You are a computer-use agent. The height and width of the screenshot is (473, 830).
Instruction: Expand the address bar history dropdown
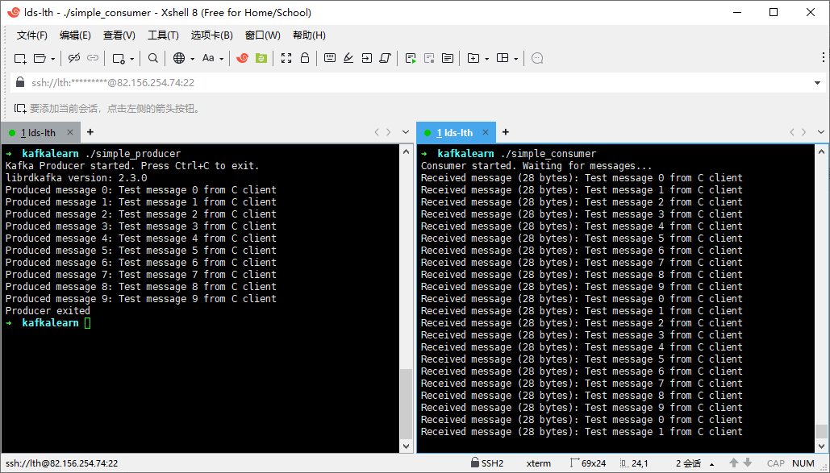tap(818, 82)
